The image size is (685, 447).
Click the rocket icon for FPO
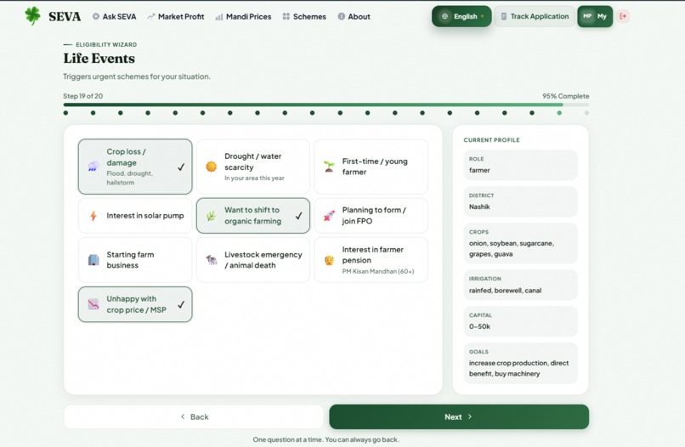(x=329, y=215)
